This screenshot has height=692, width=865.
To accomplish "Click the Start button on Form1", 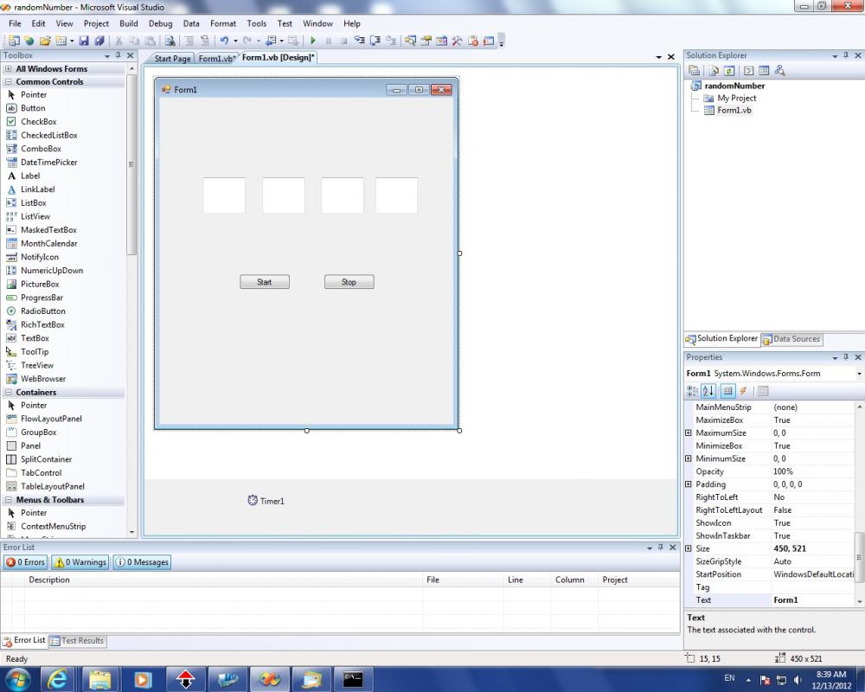I will click(264, 282).
